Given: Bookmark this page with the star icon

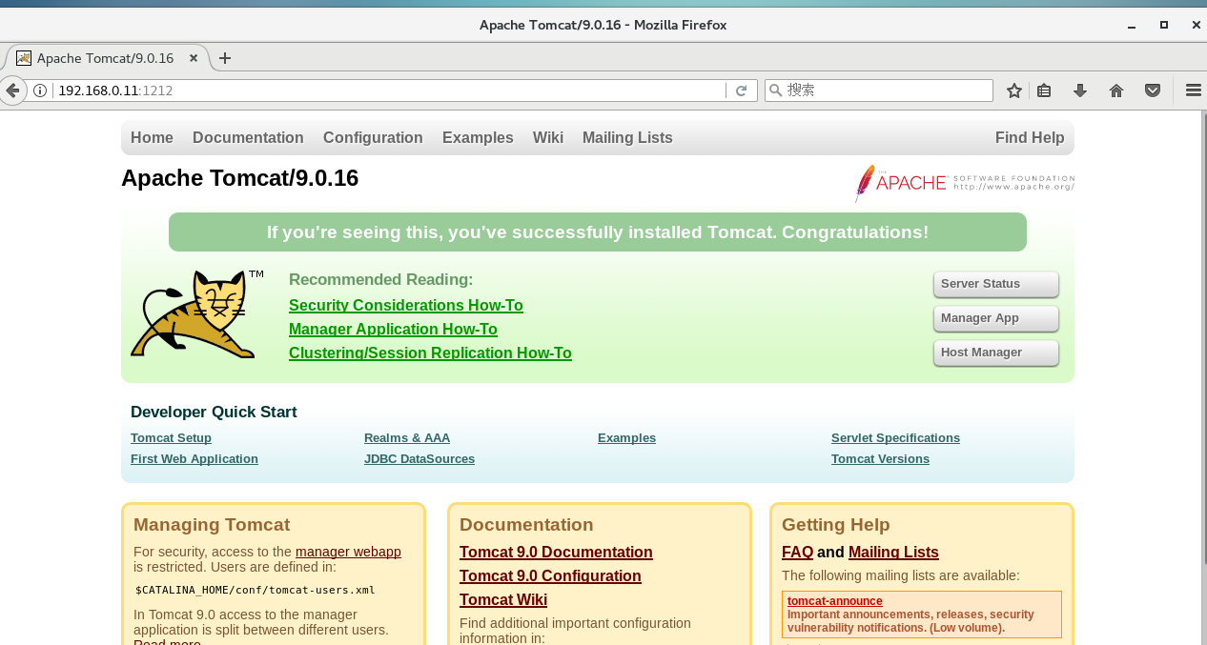Looking at the screenshot, I should point(1014,91).
